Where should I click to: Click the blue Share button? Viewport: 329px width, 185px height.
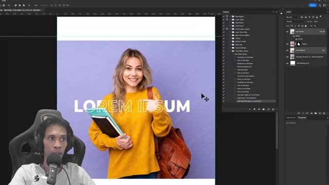[x=313, y=5]
